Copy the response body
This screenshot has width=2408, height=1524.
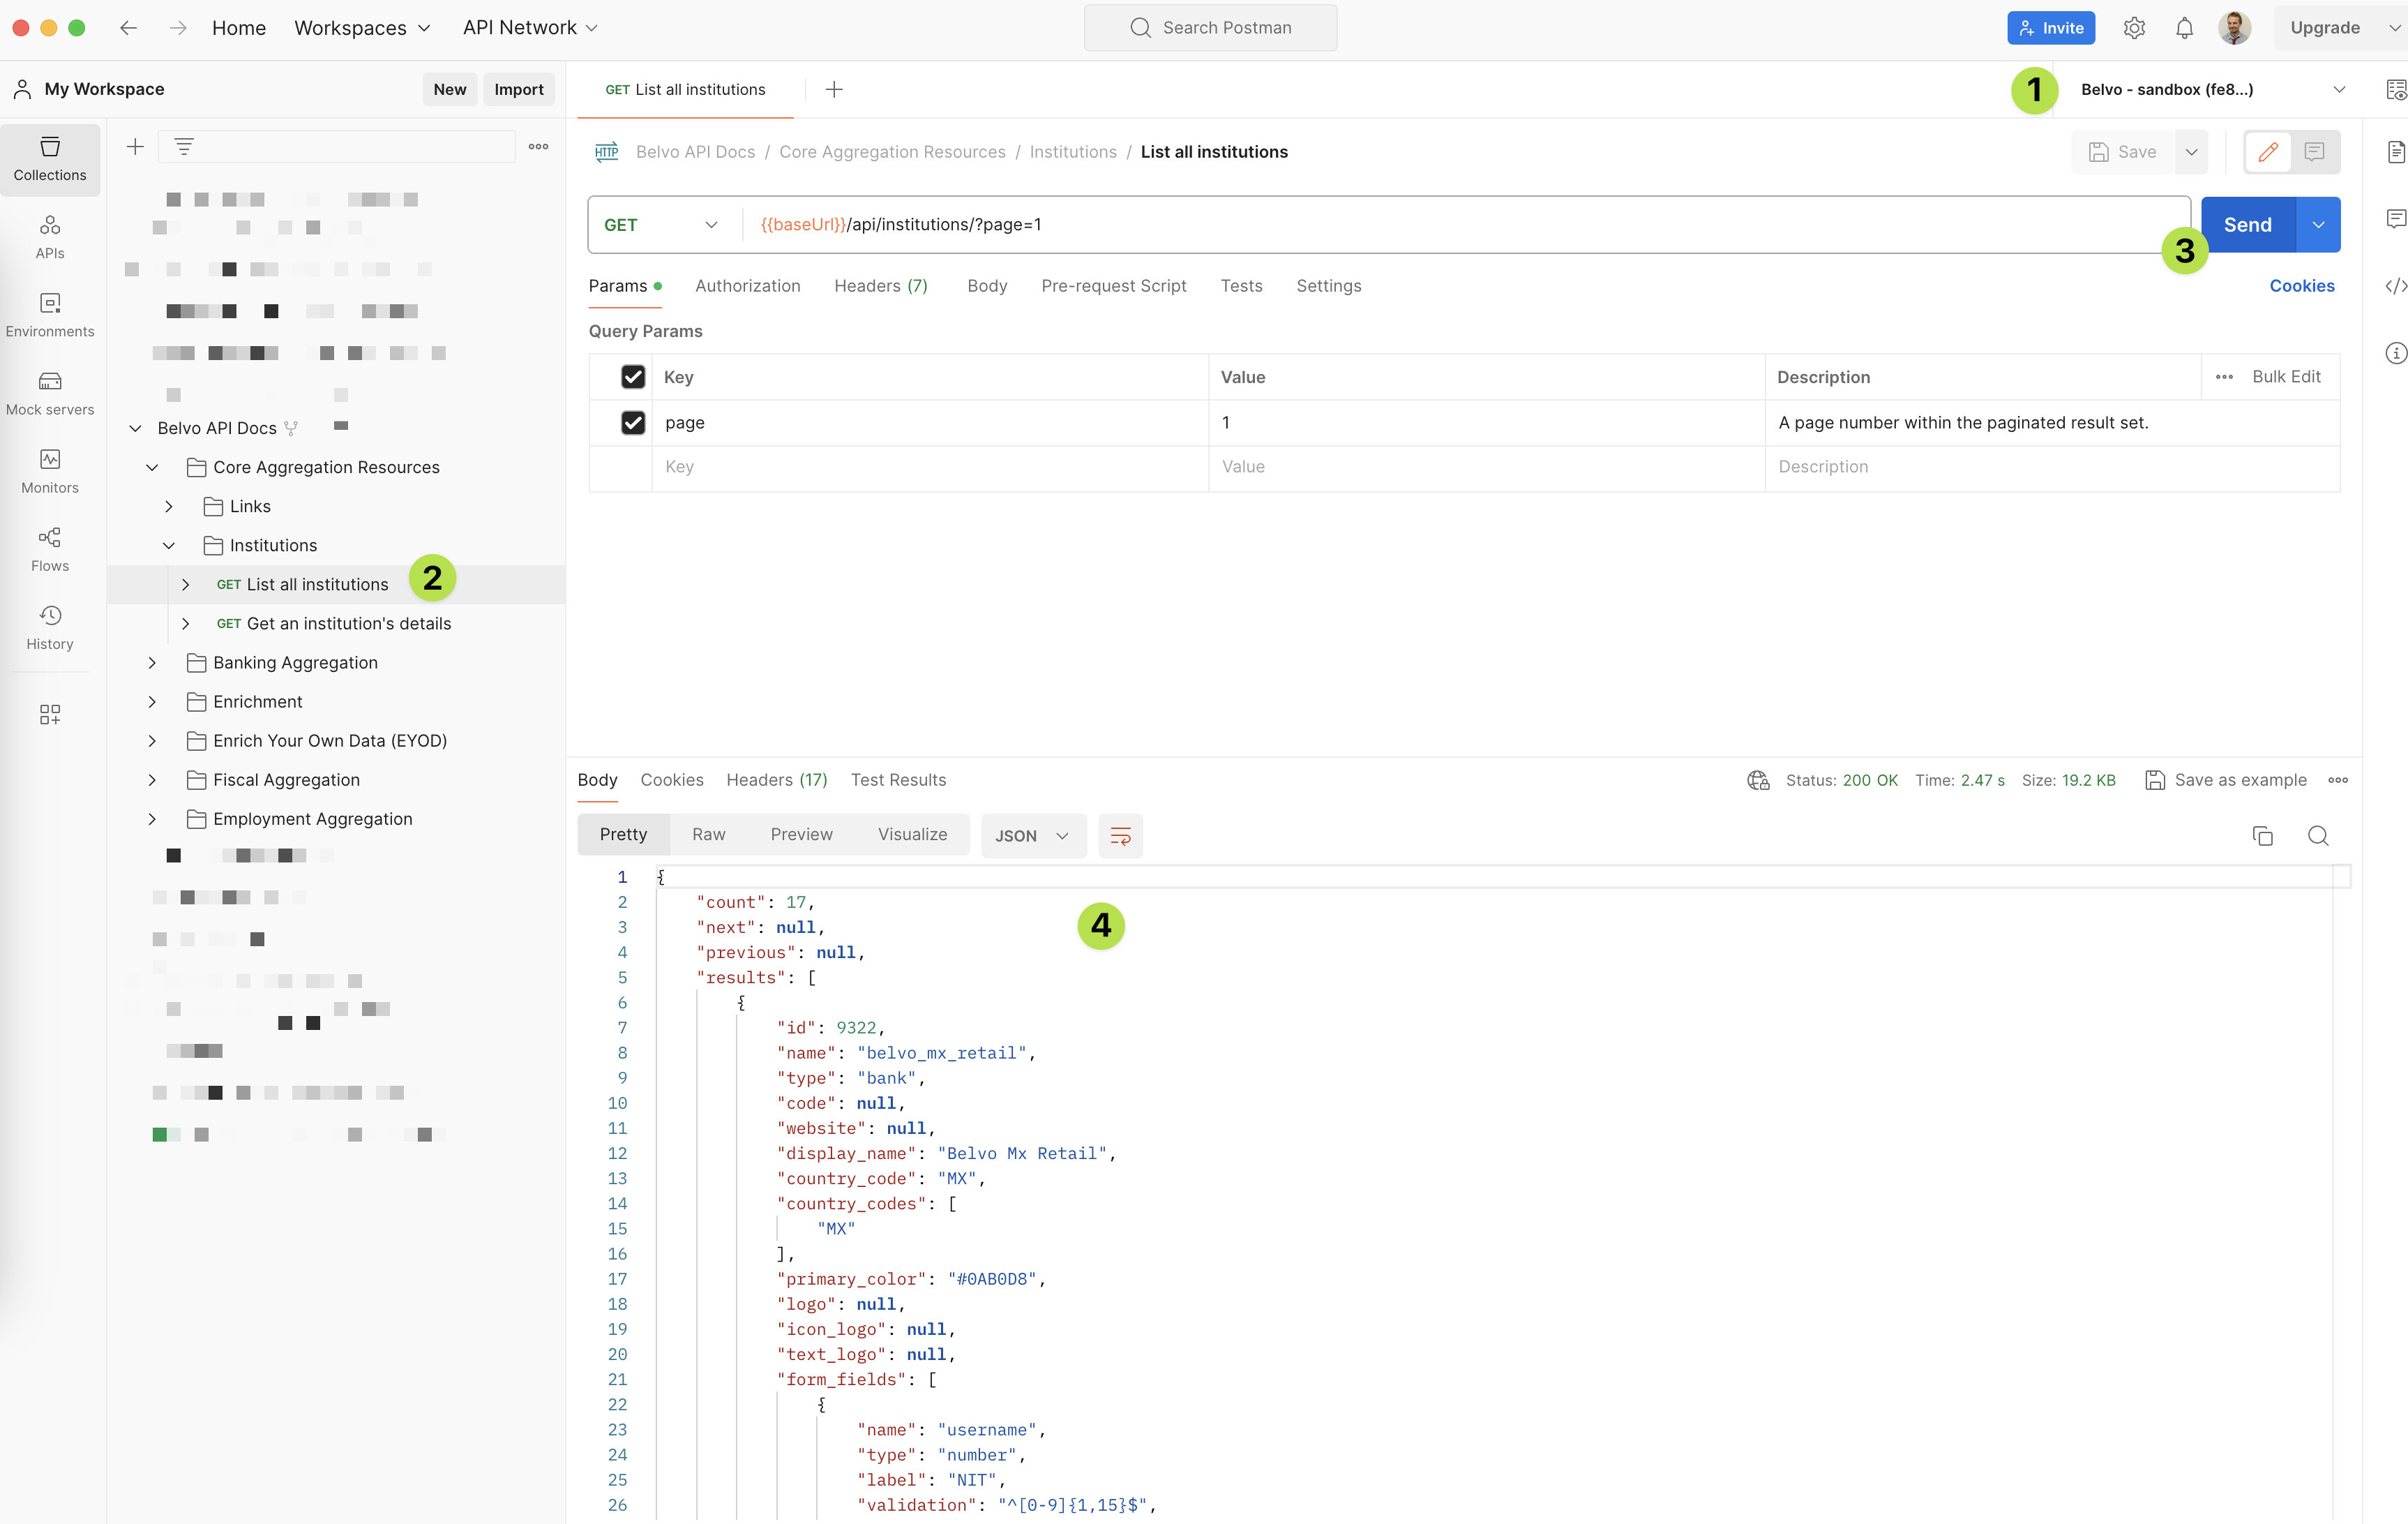pyautogui.click(x=2262, y=835)
